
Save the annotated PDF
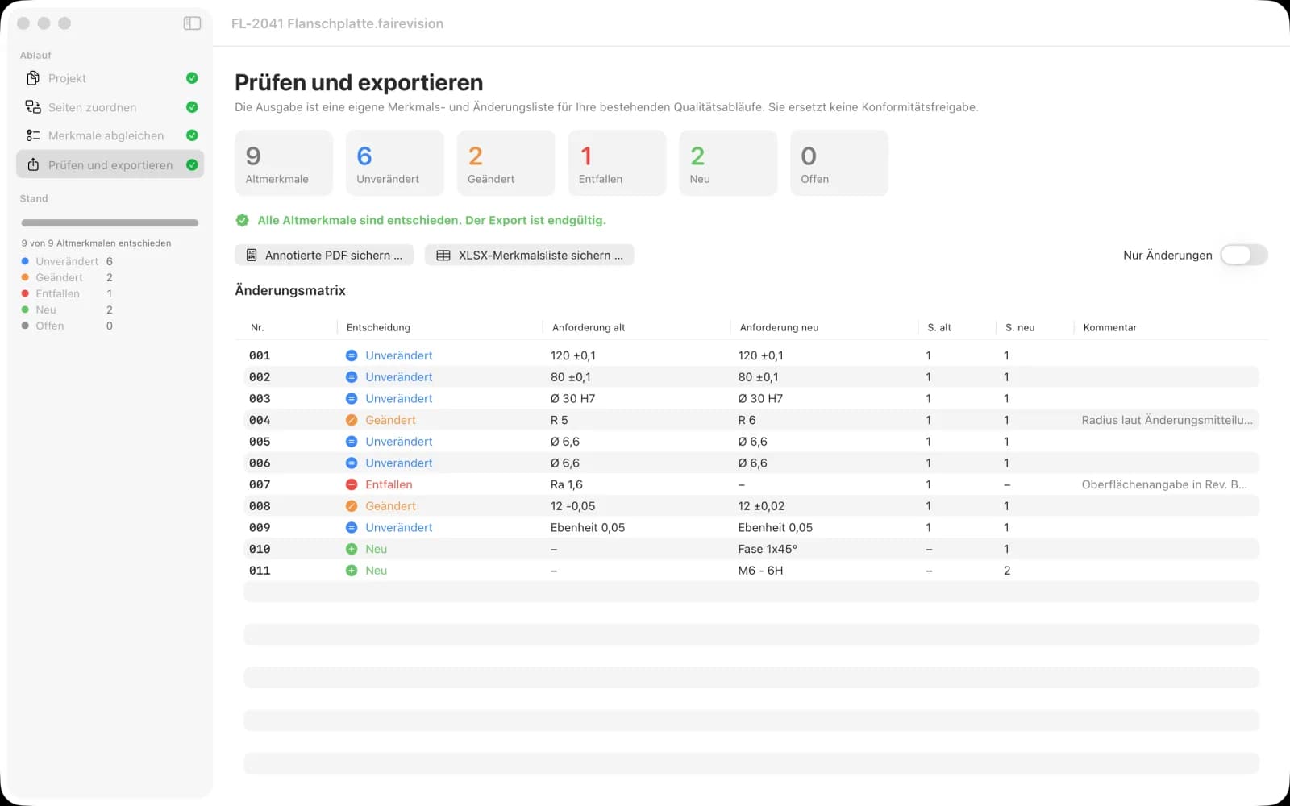point(324,255)
